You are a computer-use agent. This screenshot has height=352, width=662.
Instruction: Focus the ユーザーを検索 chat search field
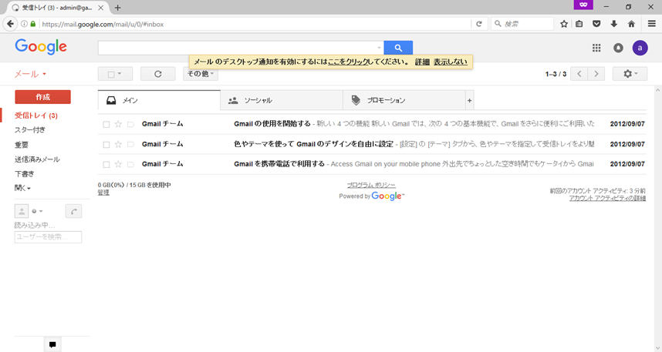[48, 237]
